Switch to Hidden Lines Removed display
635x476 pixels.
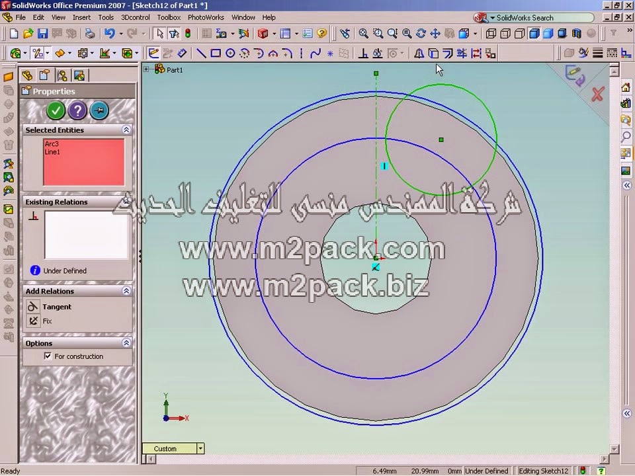[x=520, y=33]
